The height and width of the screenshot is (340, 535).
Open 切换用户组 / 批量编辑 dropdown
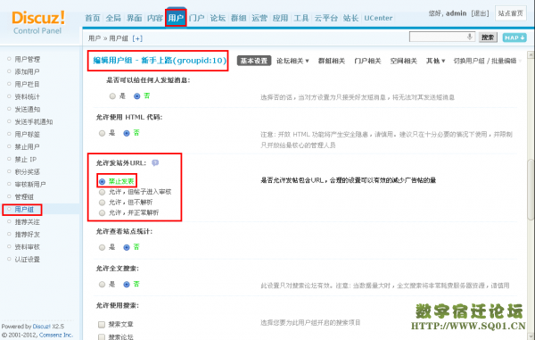pos(487,61)
